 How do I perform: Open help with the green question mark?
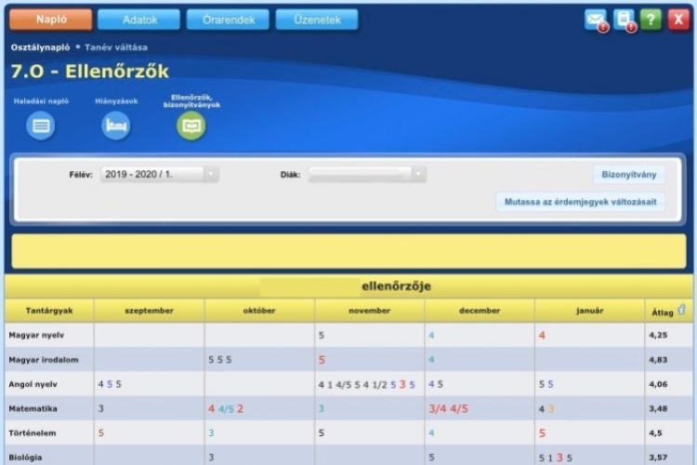651,20
